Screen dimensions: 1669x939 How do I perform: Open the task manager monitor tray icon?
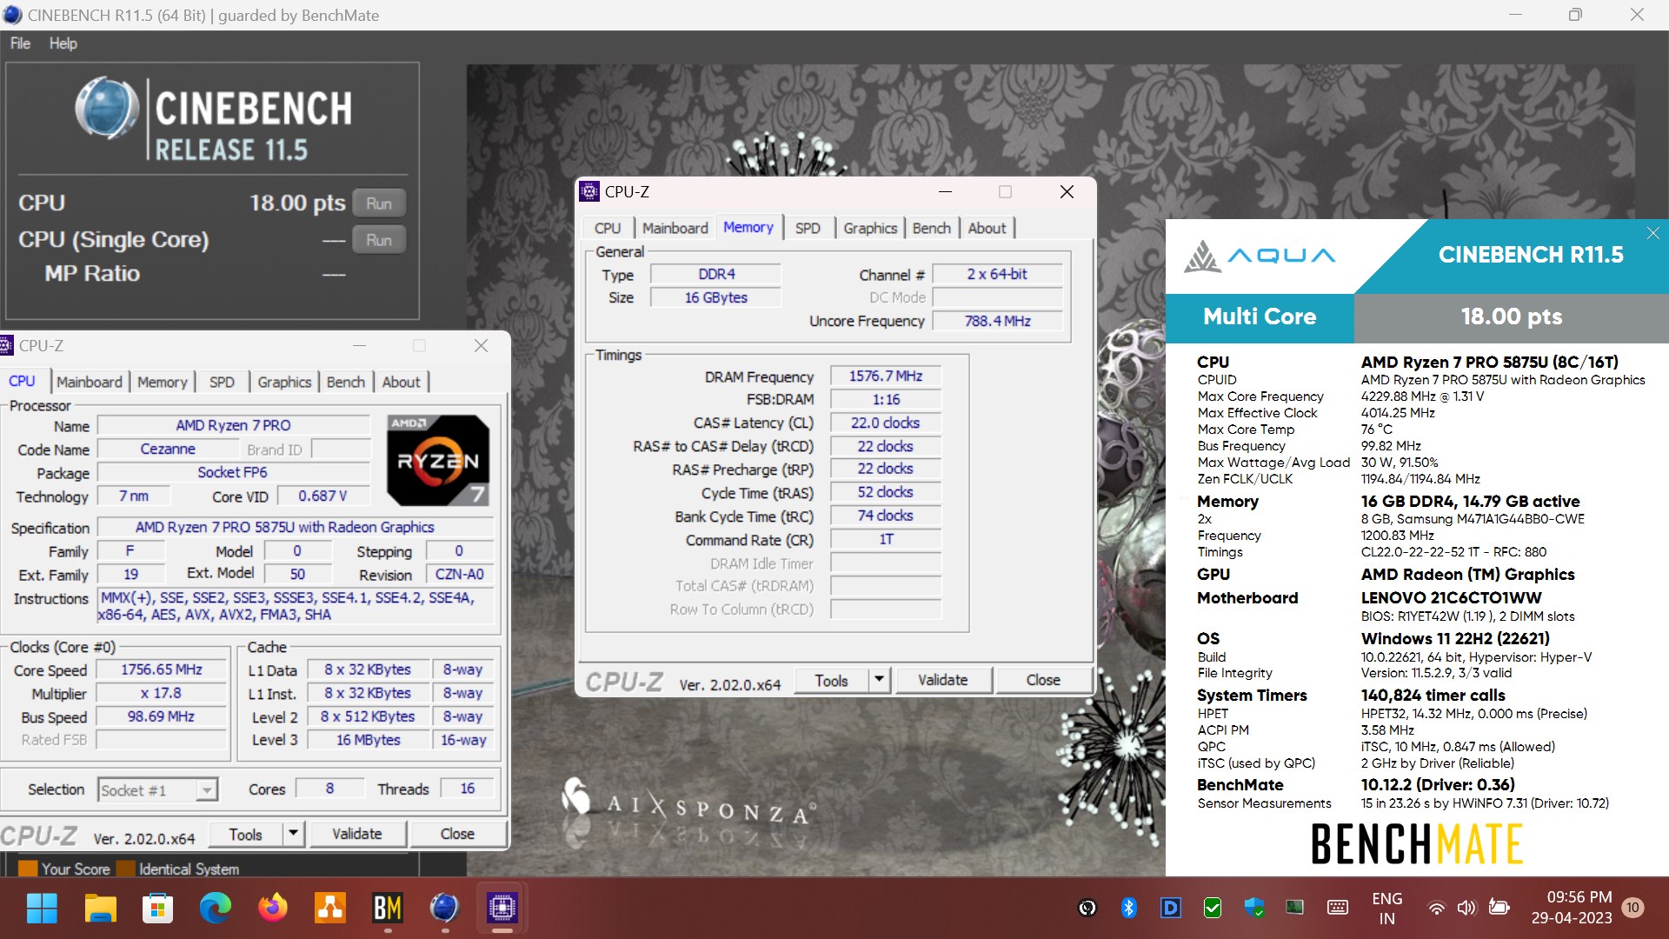tap(1295, 908)
